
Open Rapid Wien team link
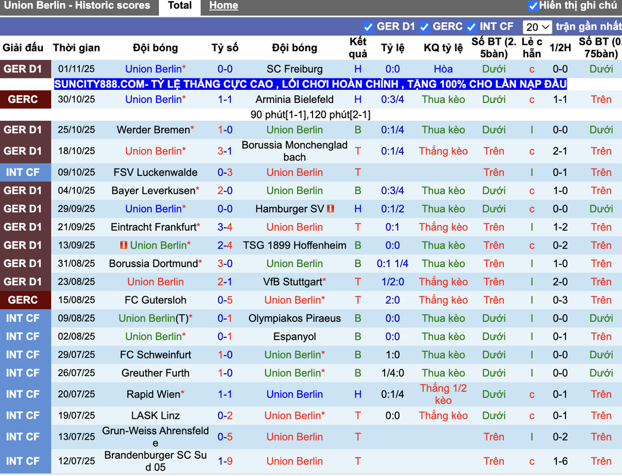[153, 394]
